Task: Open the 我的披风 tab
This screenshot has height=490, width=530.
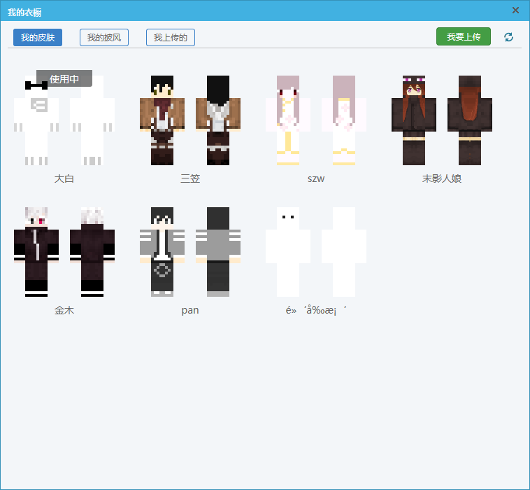Action: (x=104, y=37)
